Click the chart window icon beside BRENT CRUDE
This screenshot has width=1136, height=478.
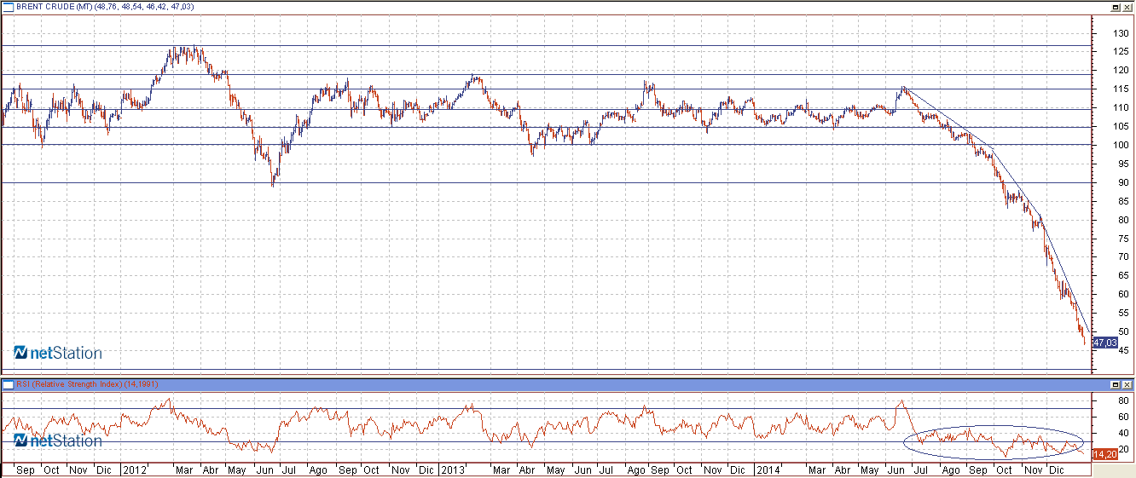9,6
